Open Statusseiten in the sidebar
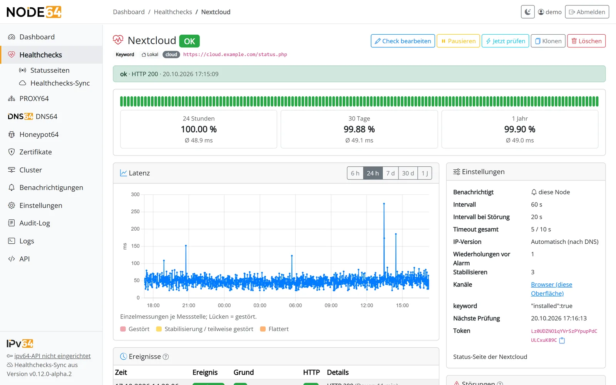 click(51, 70)
